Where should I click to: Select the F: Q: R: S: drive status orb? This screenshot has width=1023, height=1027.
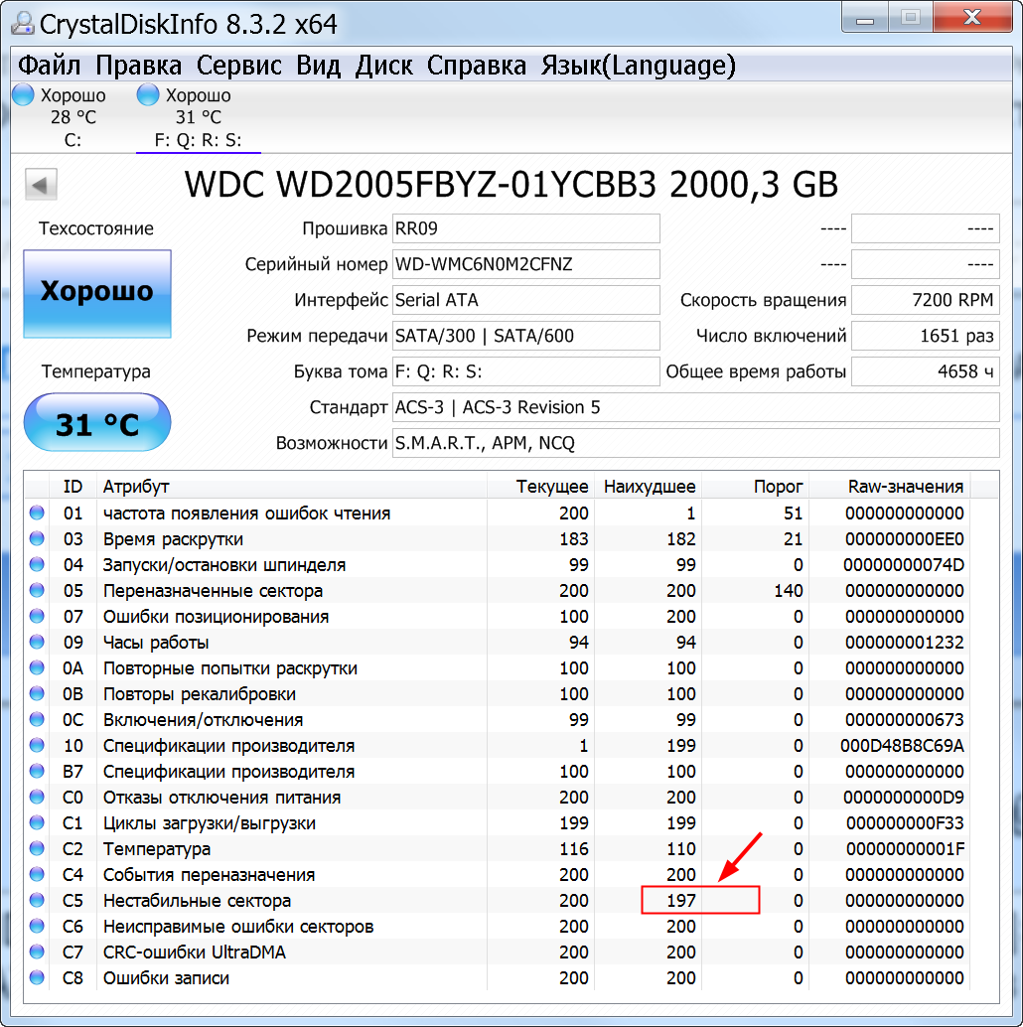point(148,95)
